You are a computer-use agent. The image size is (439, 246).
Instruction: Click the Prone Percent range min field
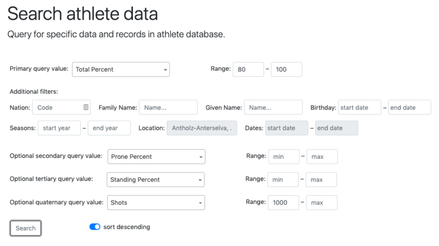[x=284, y=157]
